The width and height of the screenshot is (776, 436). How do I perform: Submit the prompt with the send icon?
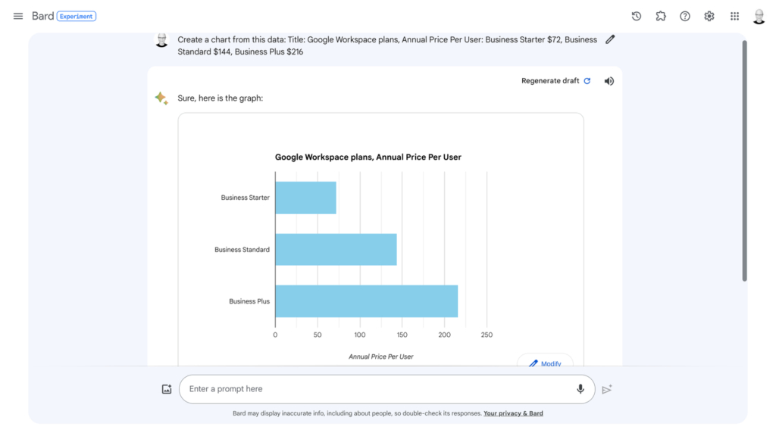click(607, 388)
